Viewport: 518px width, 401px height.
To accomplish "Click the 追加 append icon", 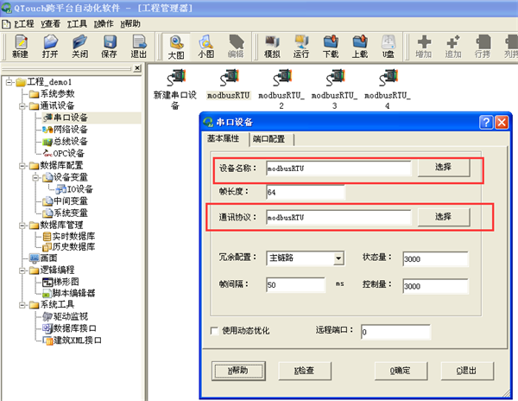I will click(453, 47).
